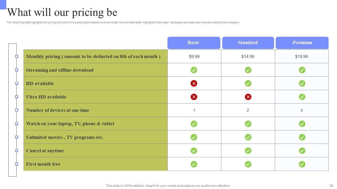The height and width of the screenshot is (189, 337).
Task: Click square bullet beside First month free
Action: tap(17, 164)
